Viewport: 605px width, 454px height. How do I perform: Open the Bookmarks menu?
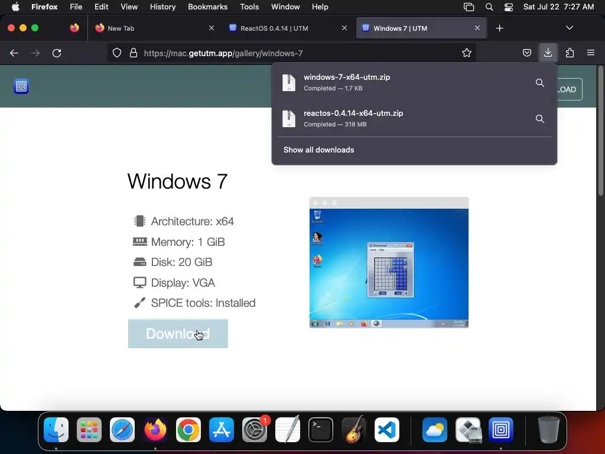(x=207, y=7)
